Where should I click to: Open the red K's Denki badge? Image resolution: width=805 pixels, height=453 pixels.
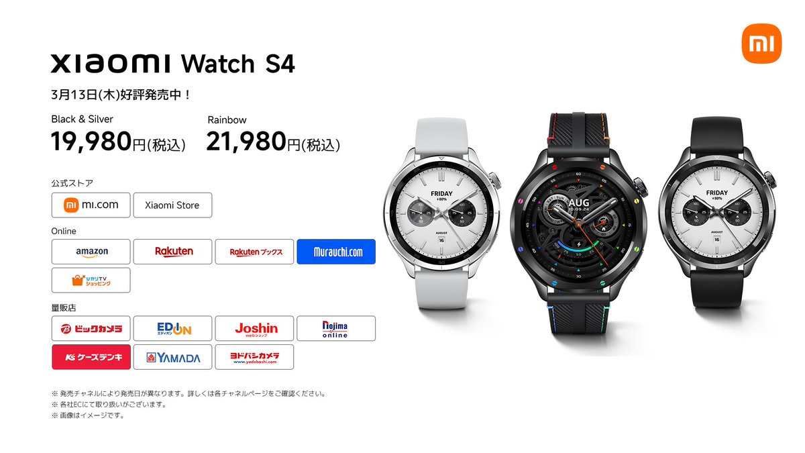tap(91, 357)
